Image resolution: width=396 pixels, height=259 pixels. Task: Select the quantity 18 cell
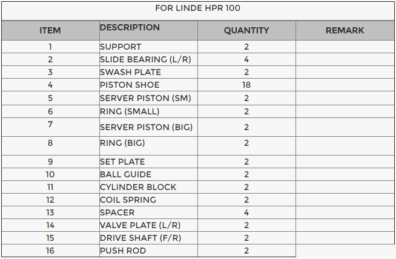(246, 85)
